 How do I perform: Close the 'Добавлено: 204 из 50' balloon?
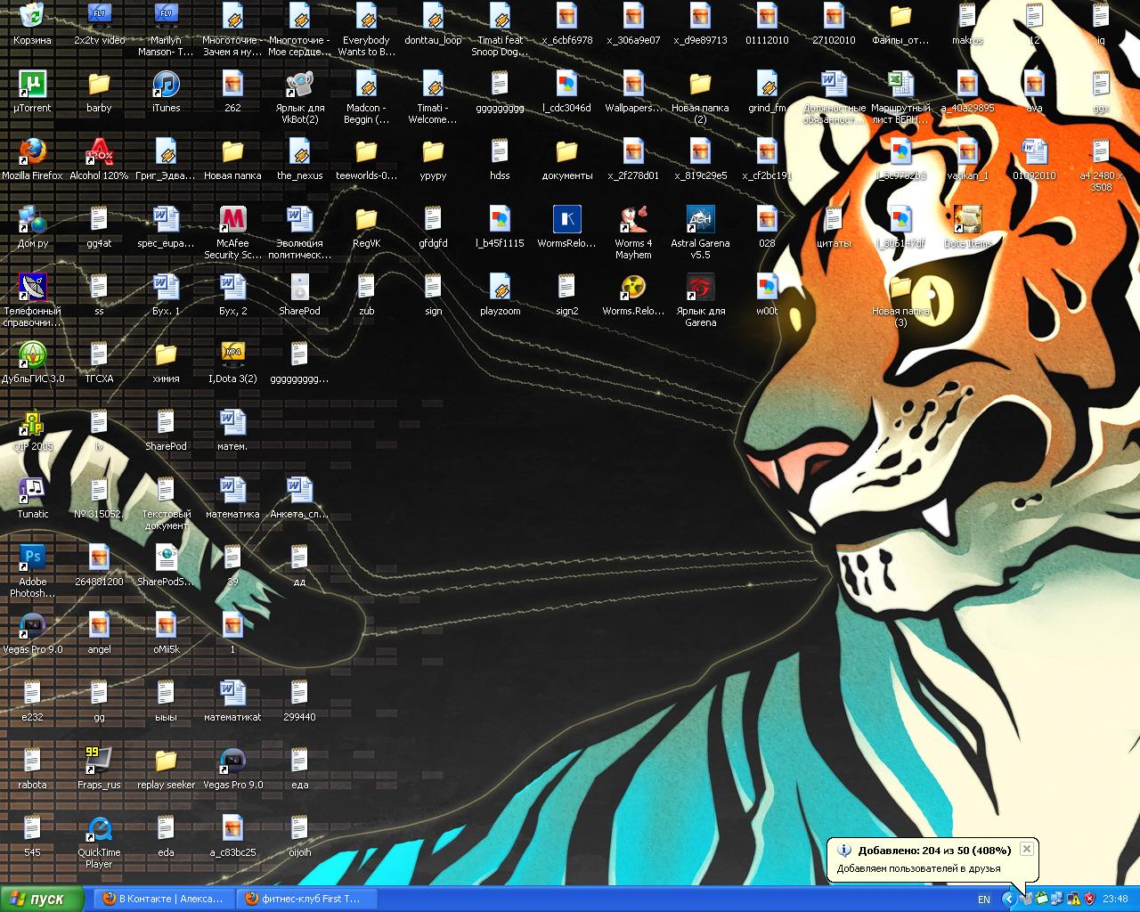pyautogui.click(x=1026, y=849)
